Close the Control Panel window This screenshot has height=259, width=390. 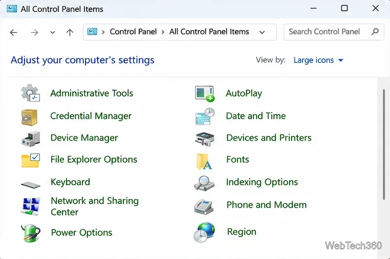tap(376, 8)
